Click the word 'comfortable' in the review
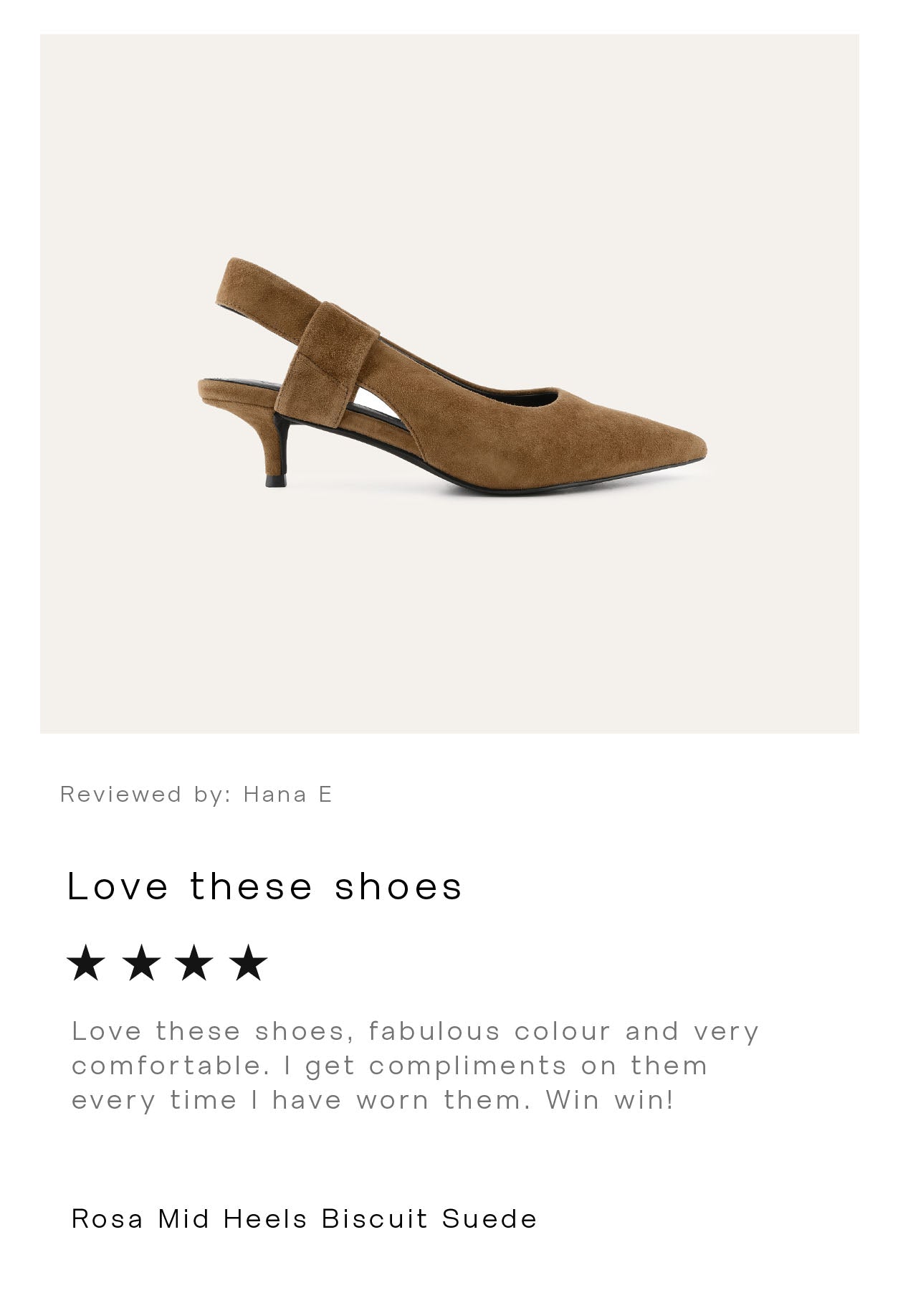903x1293 pixels. point(171,1066)
